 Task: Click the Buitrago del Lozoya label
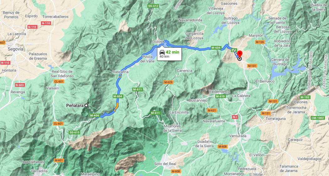tap(231, 21)
